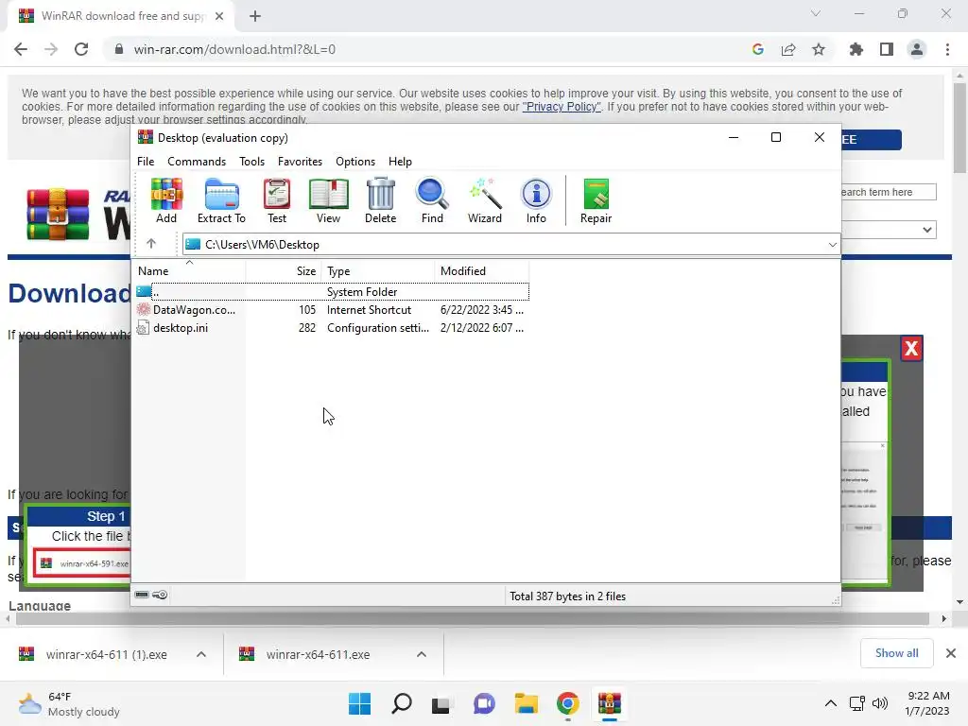Open Chrome extensions puzzle icon

click(x=856, y=49)
